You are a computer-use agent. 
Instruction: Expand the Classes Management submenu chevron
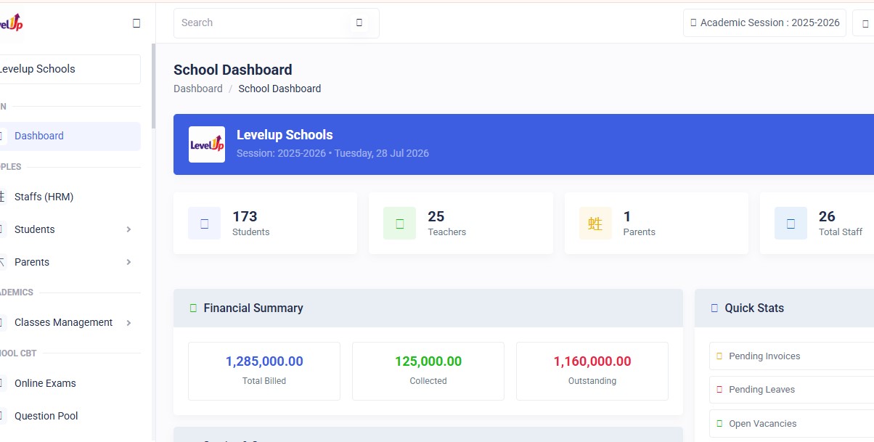(x=128, y=322)
